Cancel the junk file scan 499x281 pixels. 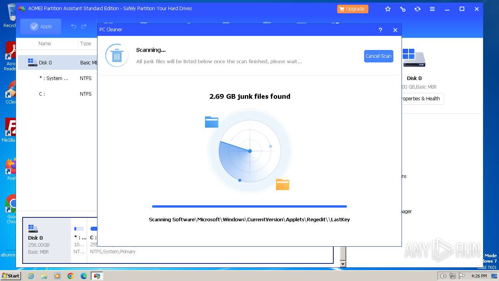tap(379, 56)
